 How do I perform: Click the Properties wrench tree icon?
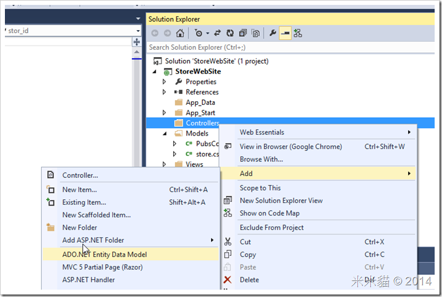179,82
